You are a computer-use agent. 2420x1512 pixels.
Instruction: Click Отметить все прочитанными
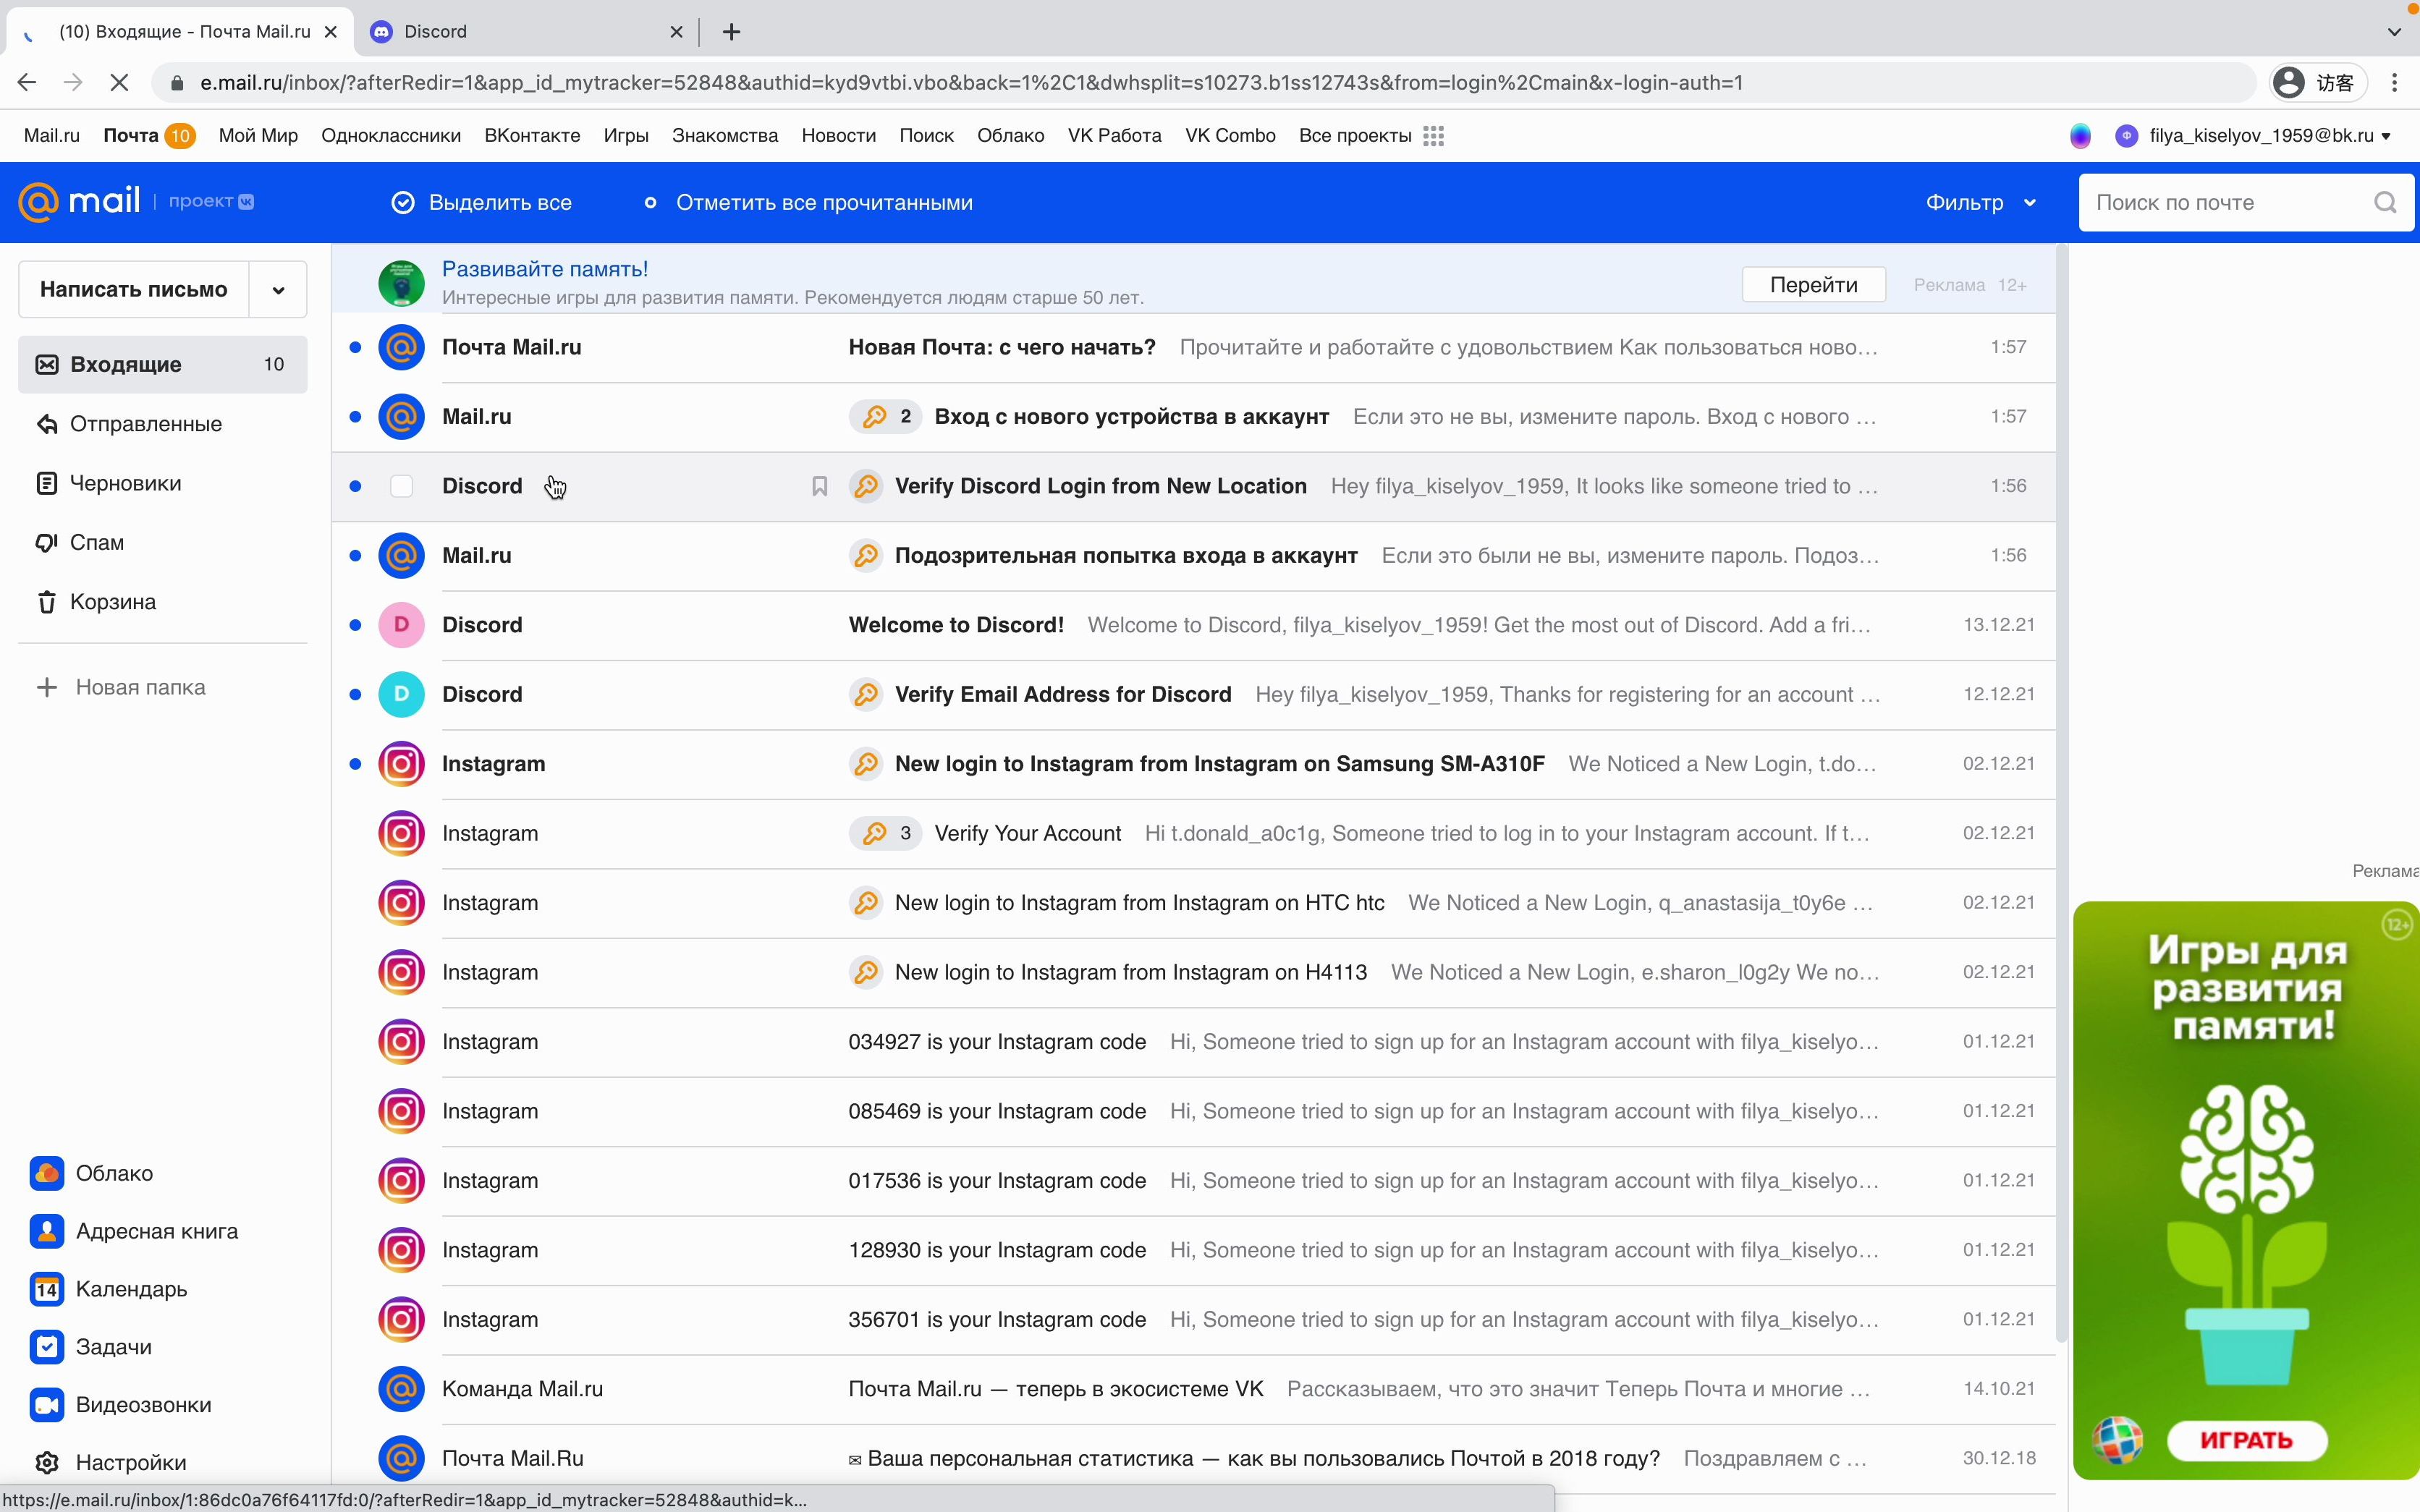(808, 203)
